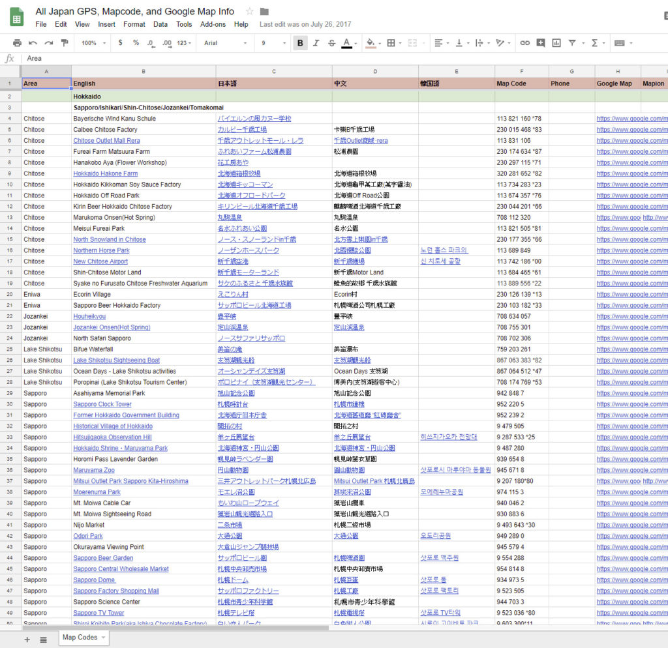Viewport: 668px width, 648px height.
Task: Click the undo arrow
Action: pyautogui.click(x=33, y=43)
